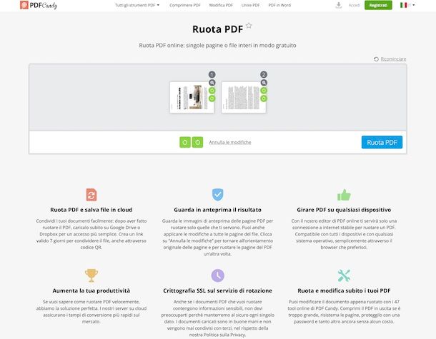
Task: Click lower green rotate icon on page 1
Action: (x=212, y=98)
